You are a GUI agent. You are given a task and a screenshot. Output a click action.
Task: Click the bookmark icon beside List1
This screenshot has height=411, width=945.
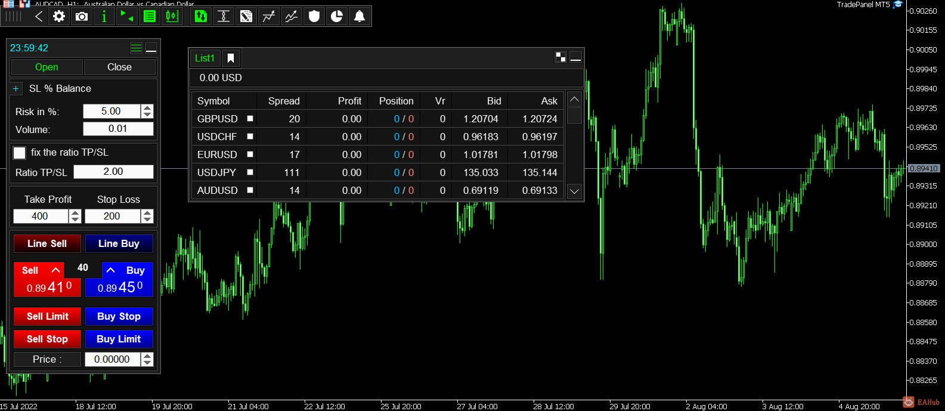click(x=231, y=58)
